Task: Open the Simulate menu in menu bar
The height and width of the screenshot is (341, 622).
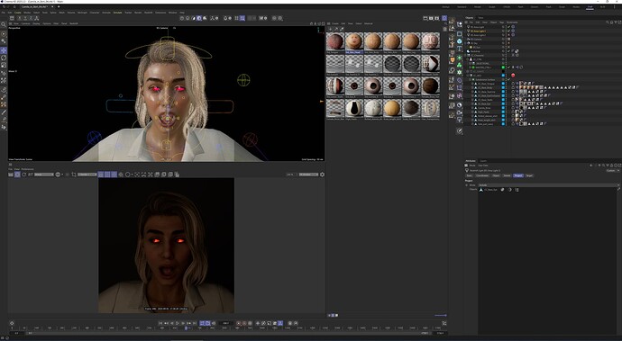Action: tap(118, 13)
